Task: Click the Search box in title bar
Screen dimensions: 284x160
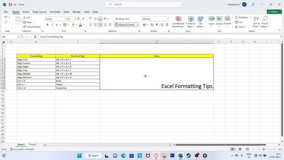Action: point(143,4)
